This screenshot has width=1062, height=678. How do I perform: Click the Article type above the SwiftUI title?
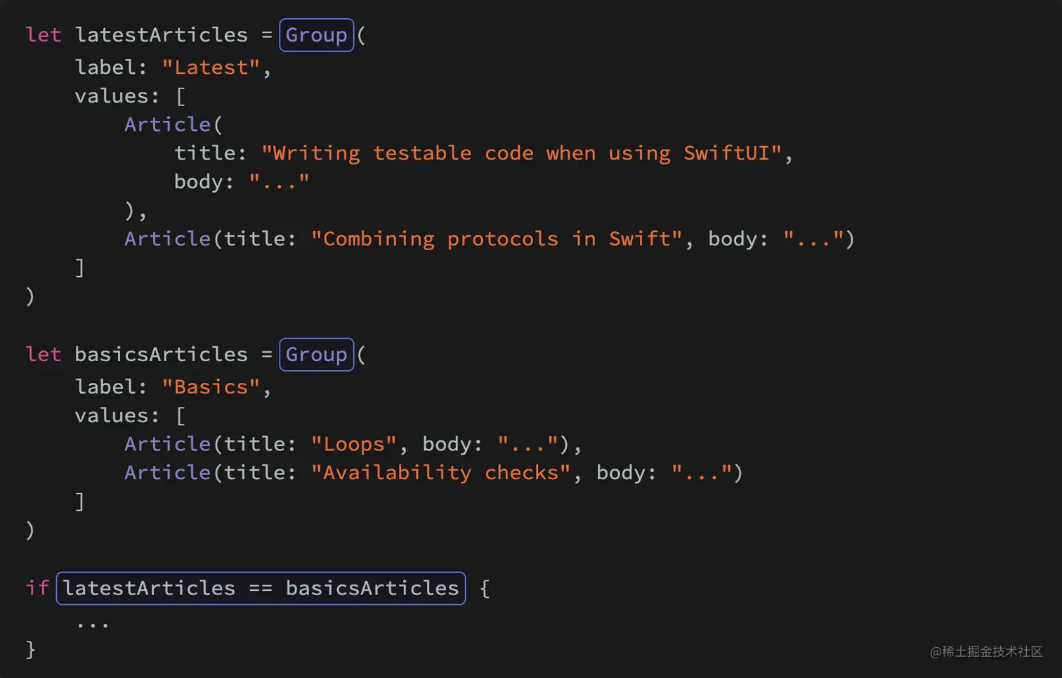pyautogui.click(x=168, y=124)
